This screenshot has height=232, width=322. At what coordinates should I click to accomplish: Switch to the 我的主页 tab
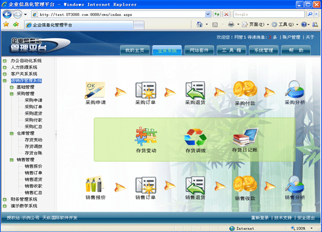point(135,50)
